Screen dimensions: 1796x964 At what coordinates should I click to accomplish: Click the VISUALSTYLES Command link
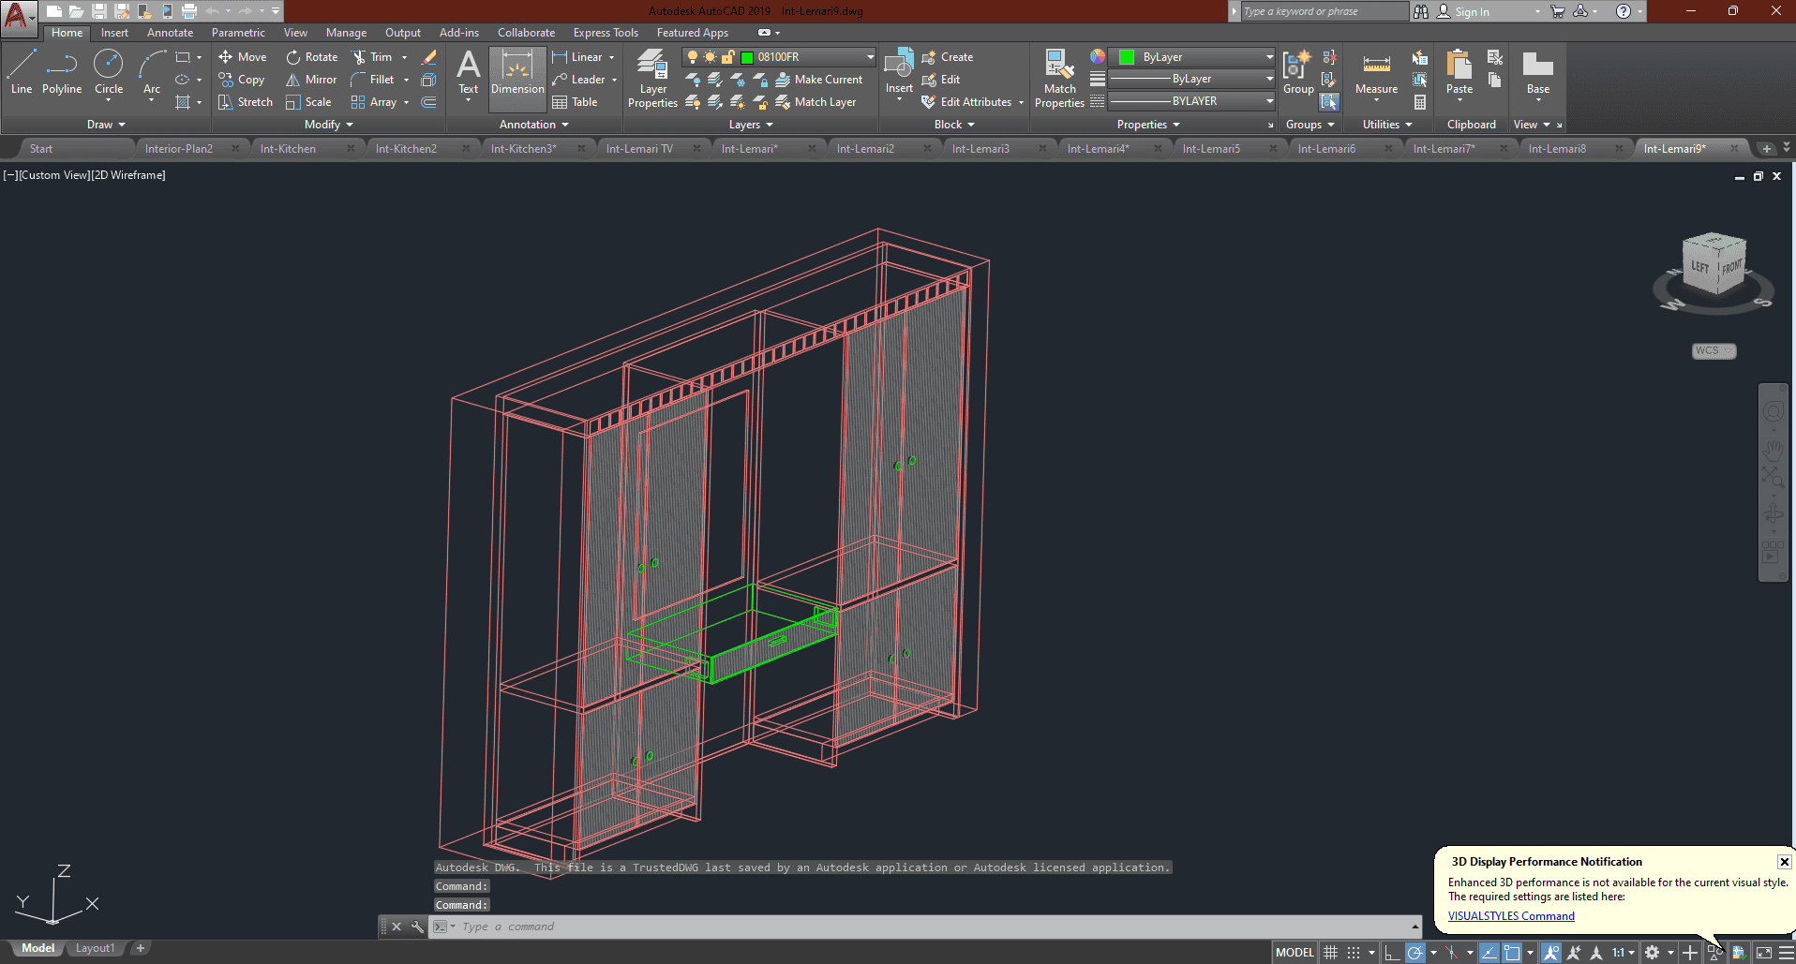pyautogui.click(x=1511, y=916)
